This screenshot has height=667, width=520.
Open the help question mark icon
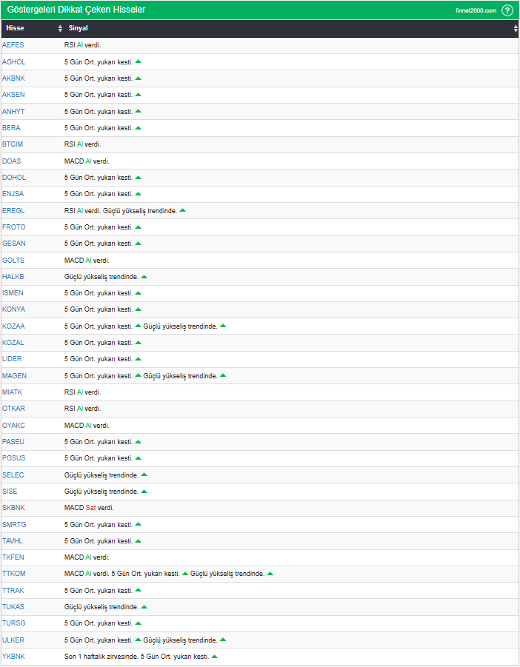pyautogui.click(x=507, y=10)
